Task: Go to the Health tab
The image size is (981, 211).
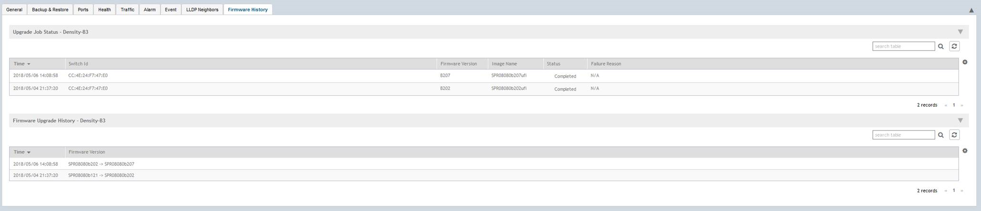Action: click(104, 10)
